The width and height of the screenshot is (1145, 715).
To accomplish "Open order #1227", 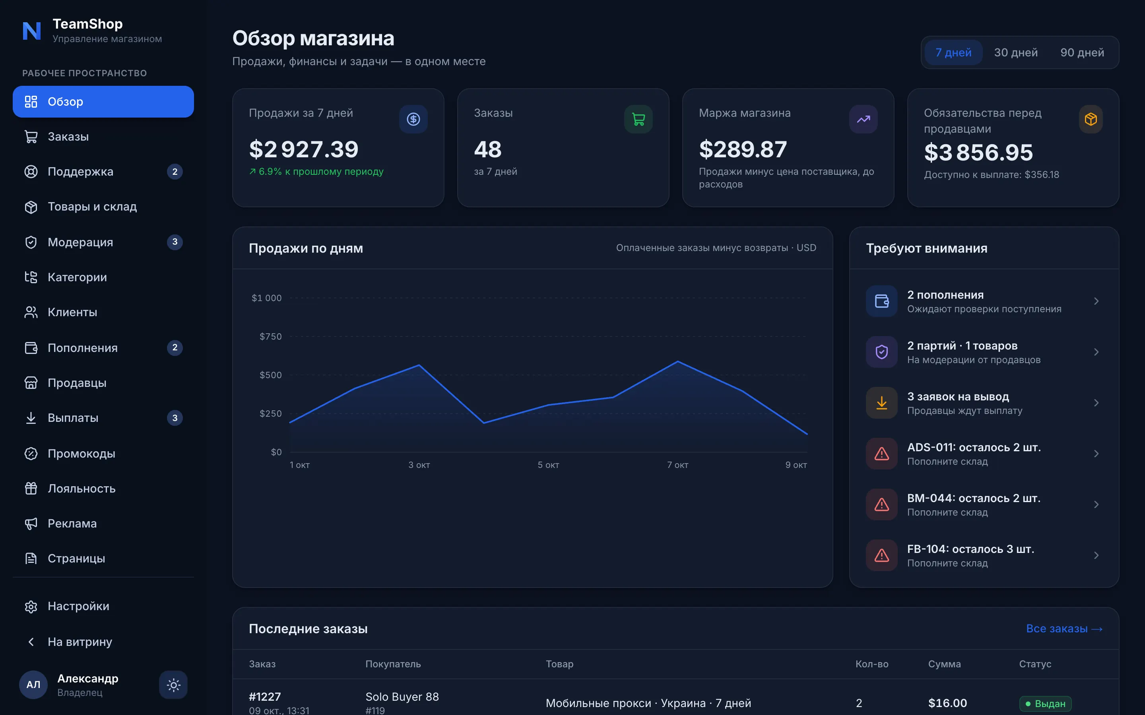I will (265, 697).
